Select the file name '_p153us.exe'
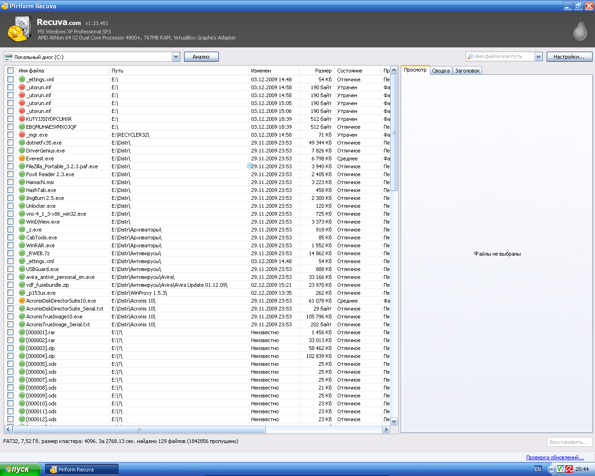Viewport: 595px width, 476px height. [x=41, y=293]
